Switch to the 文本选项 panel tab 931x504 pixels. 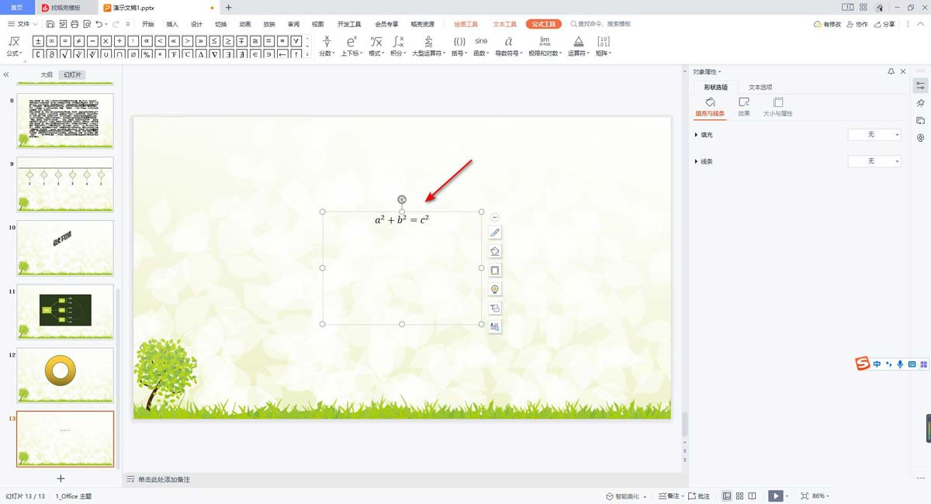760,87
